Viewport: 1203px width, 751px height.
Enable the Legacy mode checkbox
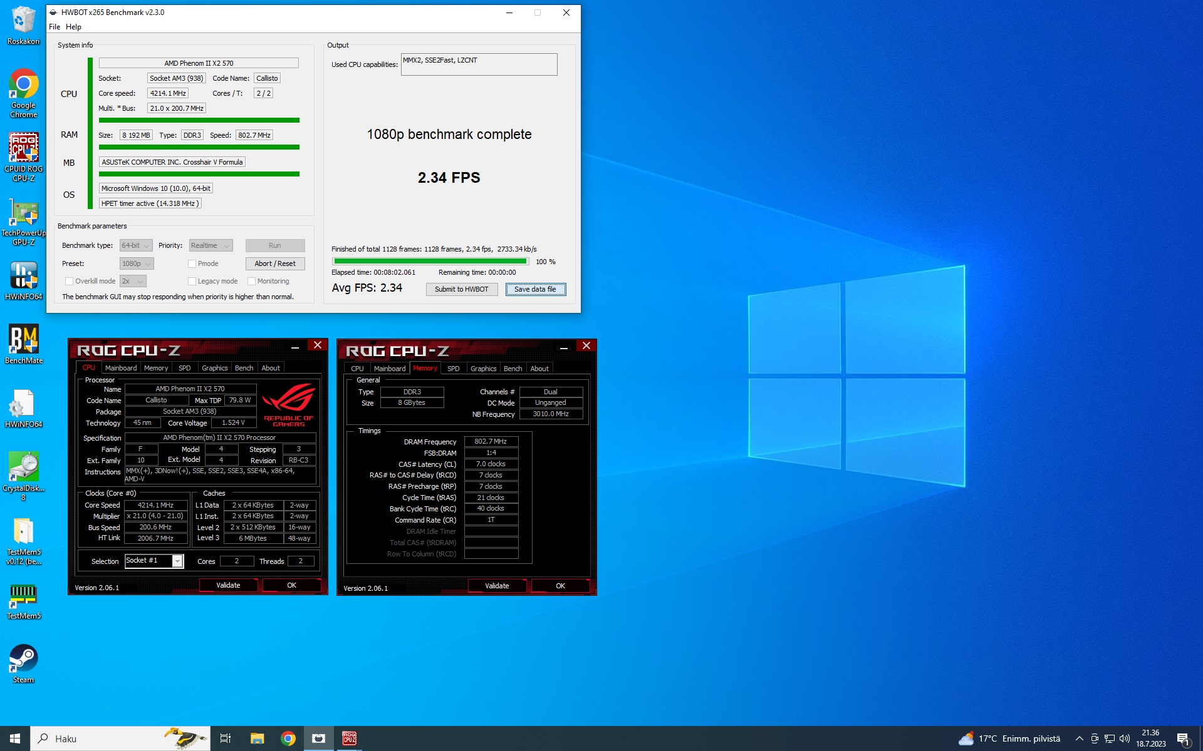point(192,281)
